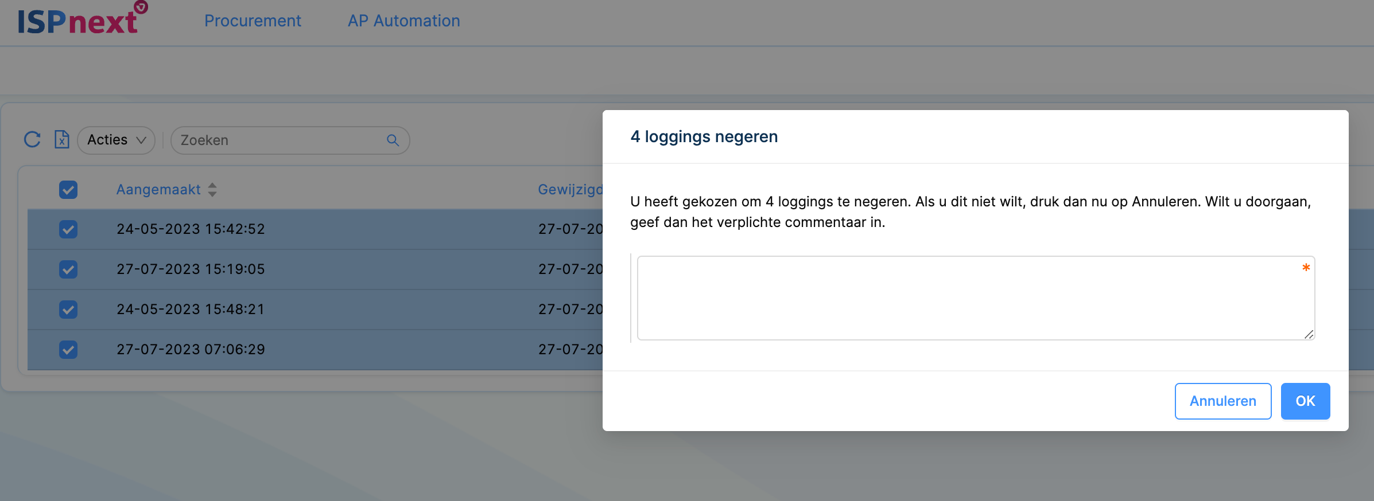This screenshot has height=501, width=1374.
Task: Open the Procurement menu
Action: [x=253, y=21]
